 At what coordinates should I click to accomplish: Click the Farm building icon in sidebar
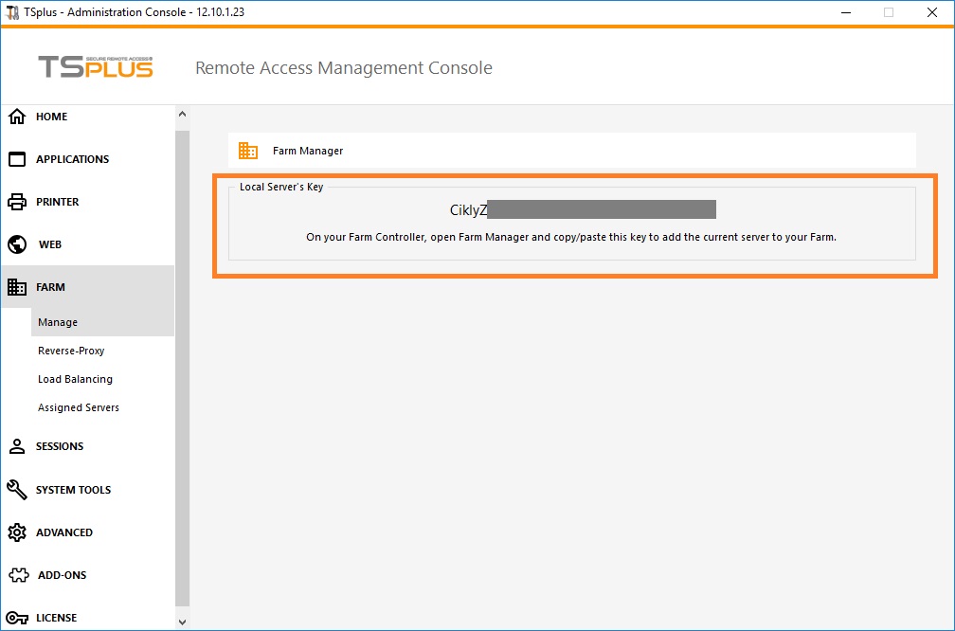[x=17, y=287]
